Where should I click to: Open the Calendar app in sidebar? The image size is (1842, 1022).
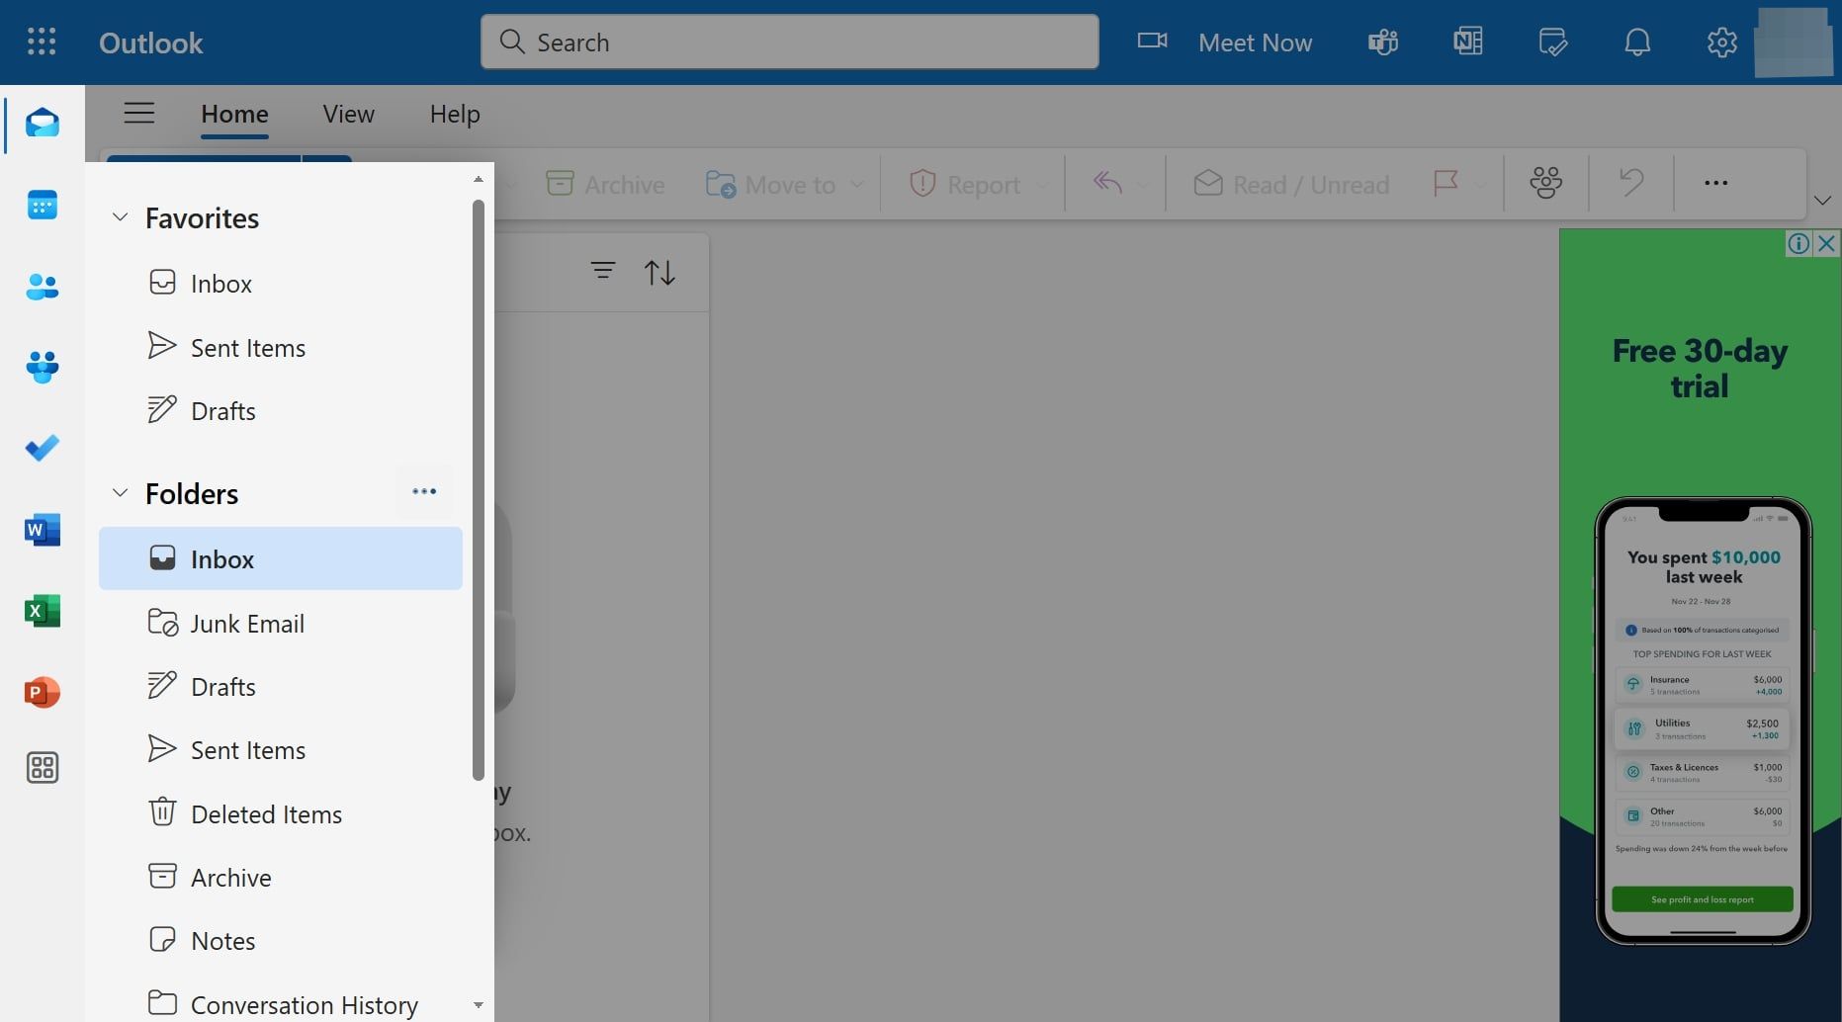click(x=42, y=205)
